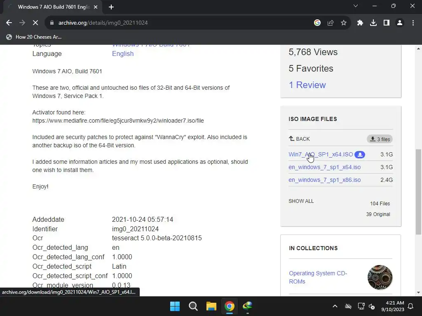Open a new tab with plus button
The image size is (422, 316).
(x=111, y=7)
